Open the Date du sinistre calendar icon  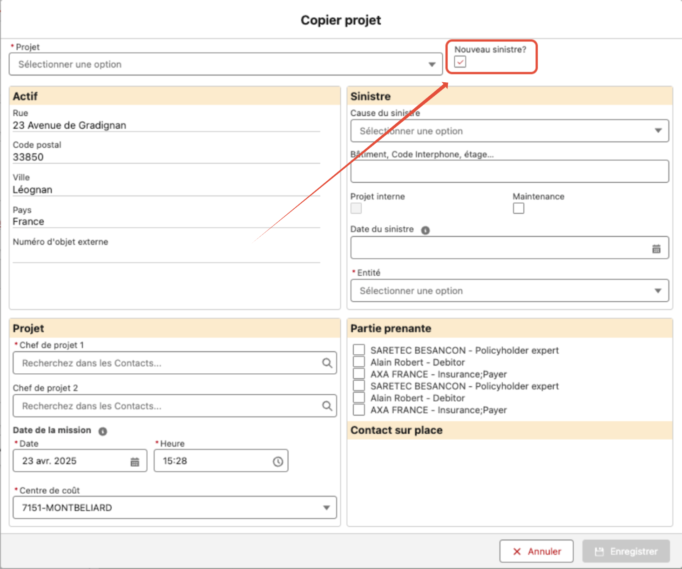tap(656, 249)
